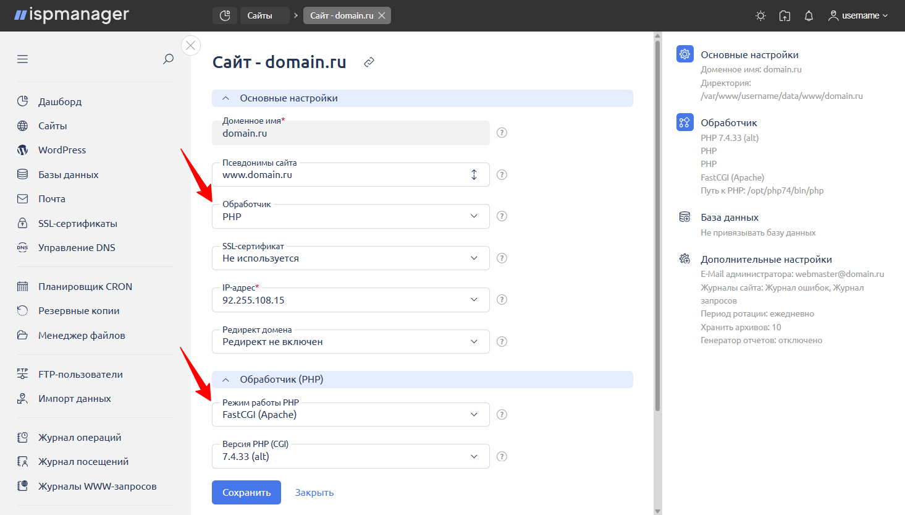The width and height of the screenshot is (905, 515).
Task: Expand the Режим работы PHP dropdown
Action: coord(350,415)
